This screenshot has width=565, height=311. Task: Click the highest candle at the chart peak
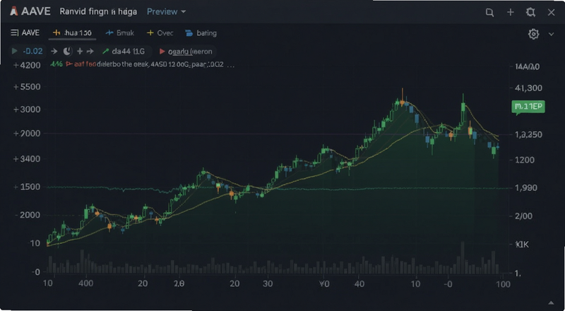403,97
